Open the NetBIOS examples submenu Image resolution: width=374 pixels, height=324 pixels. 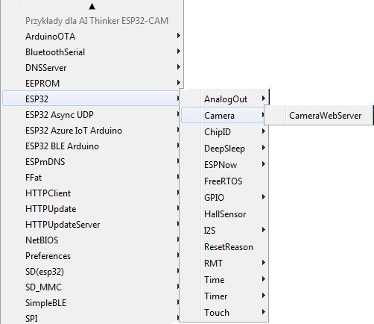[91, 240]
